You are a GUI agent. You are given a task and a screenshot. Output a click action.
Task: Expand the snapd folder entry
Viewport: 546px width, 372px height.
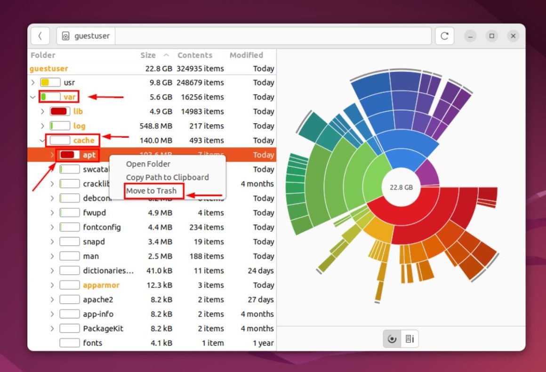tap(52, 241)
